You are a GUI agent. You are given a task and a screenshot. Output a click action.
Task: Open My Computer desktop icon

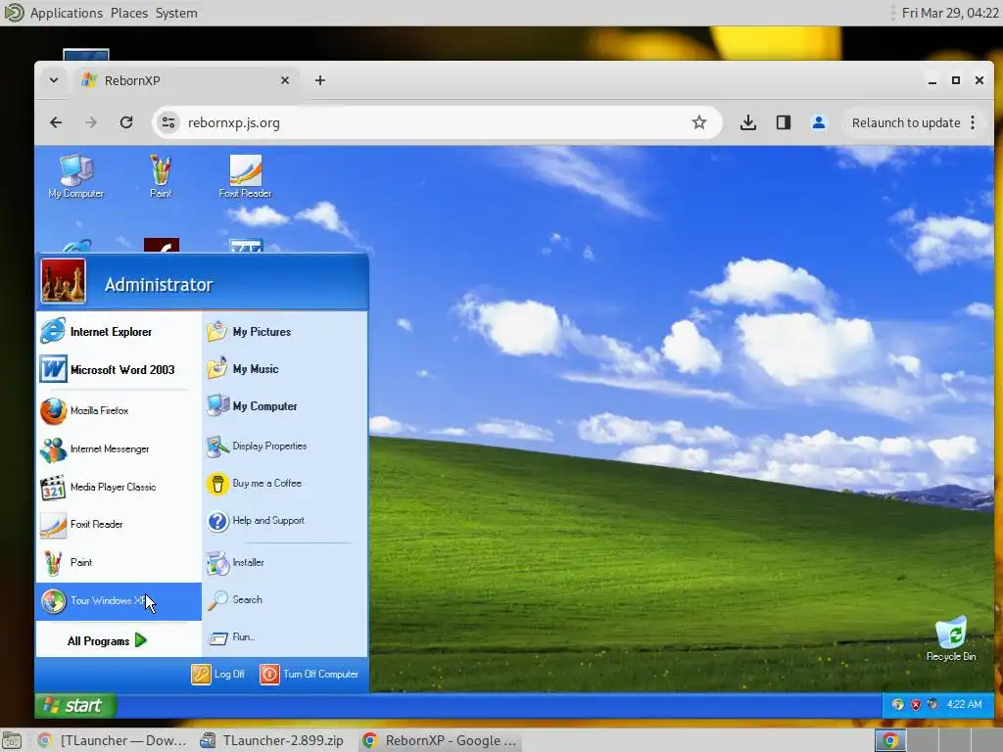(76, 176)
